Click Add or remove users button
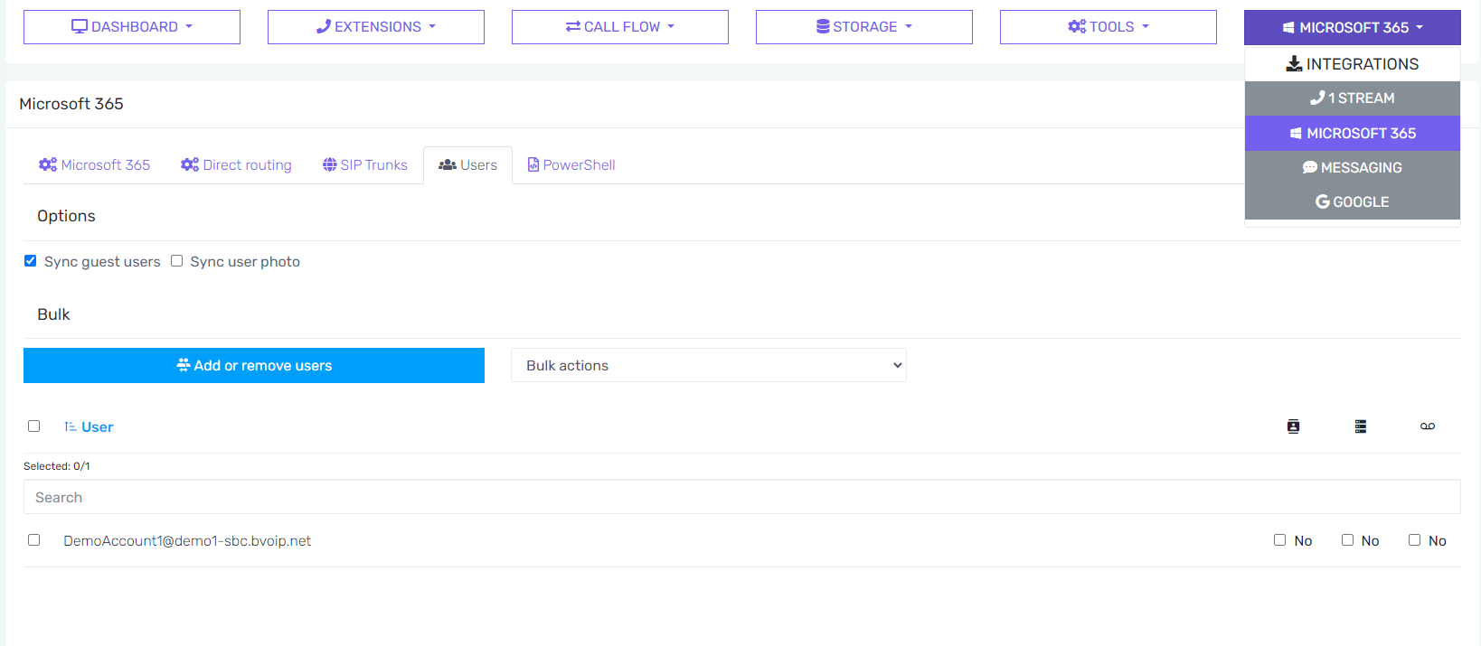1481x646 pixels. point(254,365)
